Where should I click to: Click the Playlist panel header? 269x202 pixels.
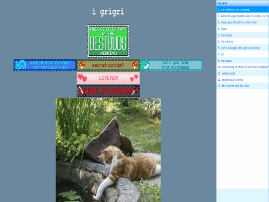coord(243,3)
